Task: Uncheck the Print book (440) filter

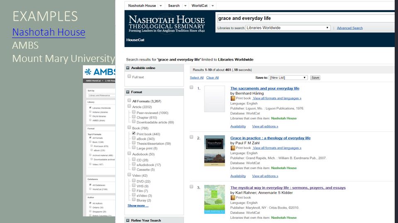Action: click(x=133, y=133)
